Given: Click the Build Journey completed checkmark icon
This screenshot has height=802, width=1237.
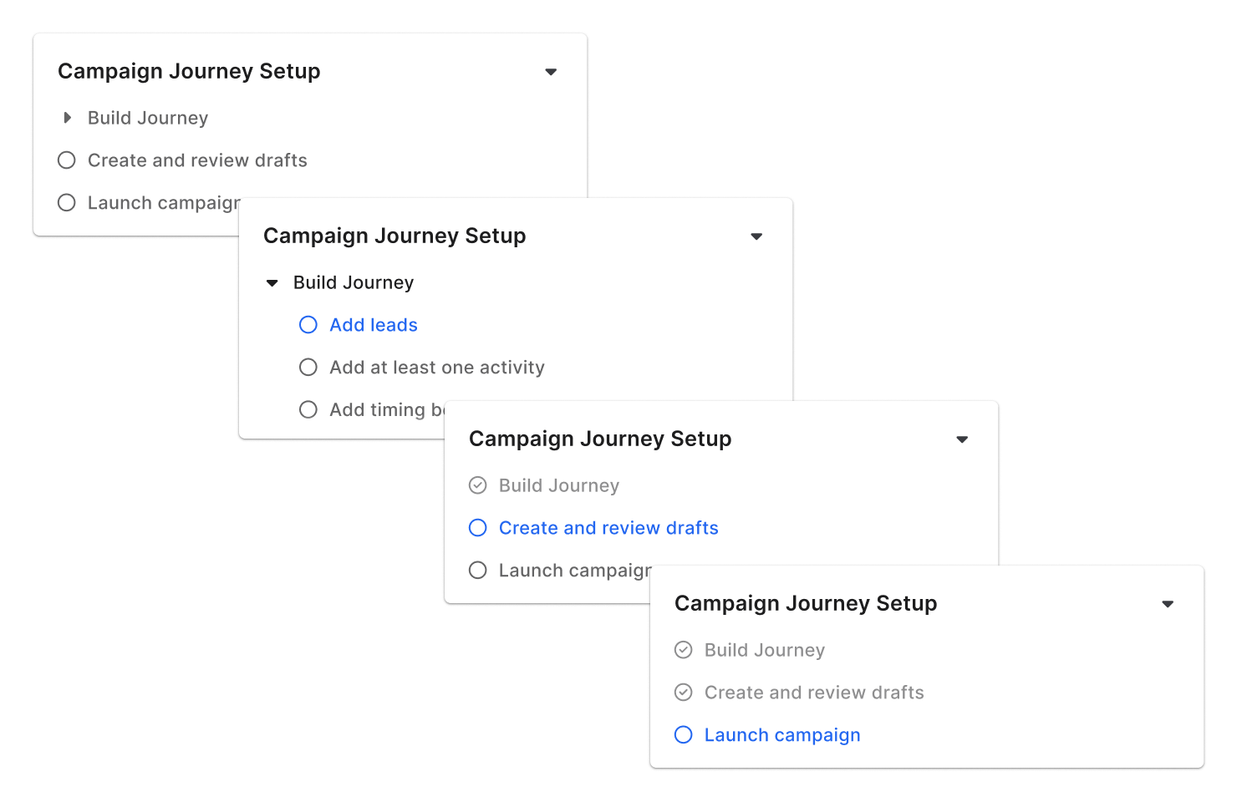Looking at the screenshot, I should [477, 485].
